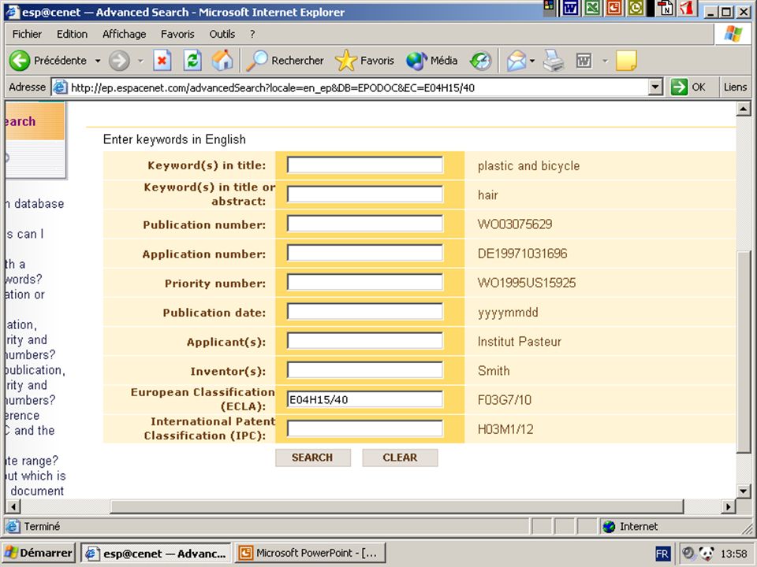Click the SEARCH button
The height and width of the screenshot is (567, 757).
(x=313, y=458)
